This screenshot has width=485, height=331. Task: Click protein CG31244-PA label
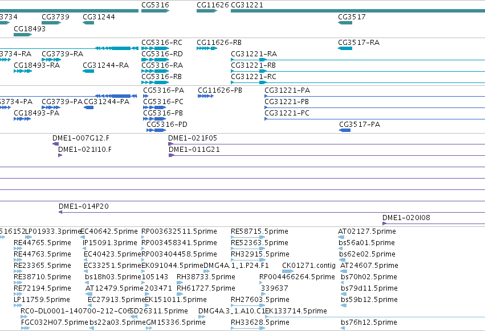107,102
